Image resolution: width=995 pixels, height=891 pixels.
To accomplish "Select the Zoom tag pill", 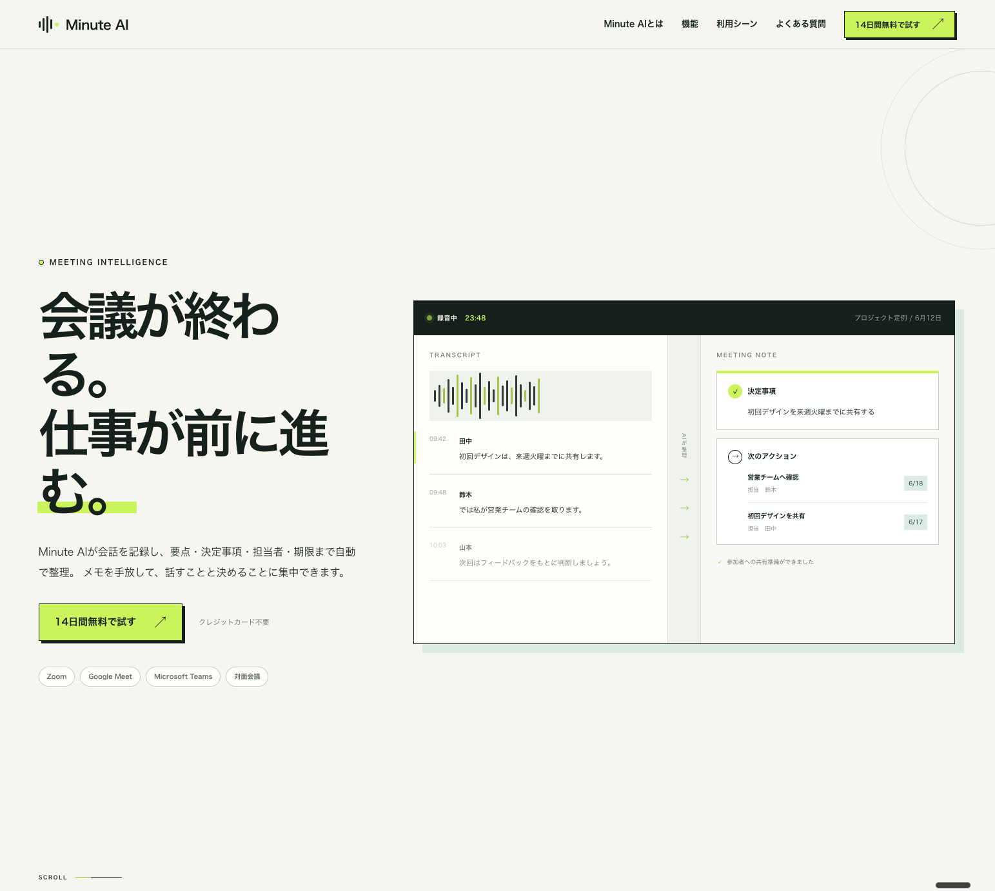I will (57, 676).
